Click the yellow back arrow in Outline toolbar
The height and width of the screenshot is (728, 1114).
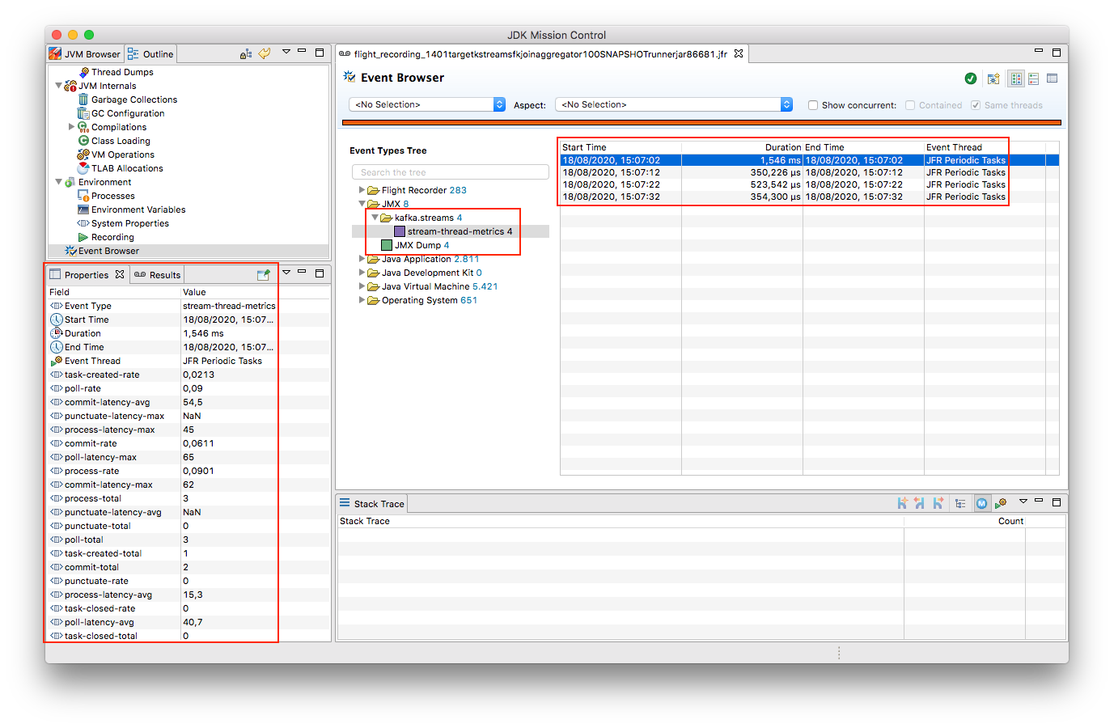[265, 53]
